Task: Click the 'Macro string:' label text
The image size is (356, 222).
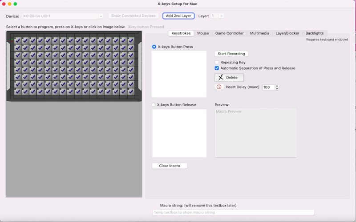Action: [x=198, y=205]
